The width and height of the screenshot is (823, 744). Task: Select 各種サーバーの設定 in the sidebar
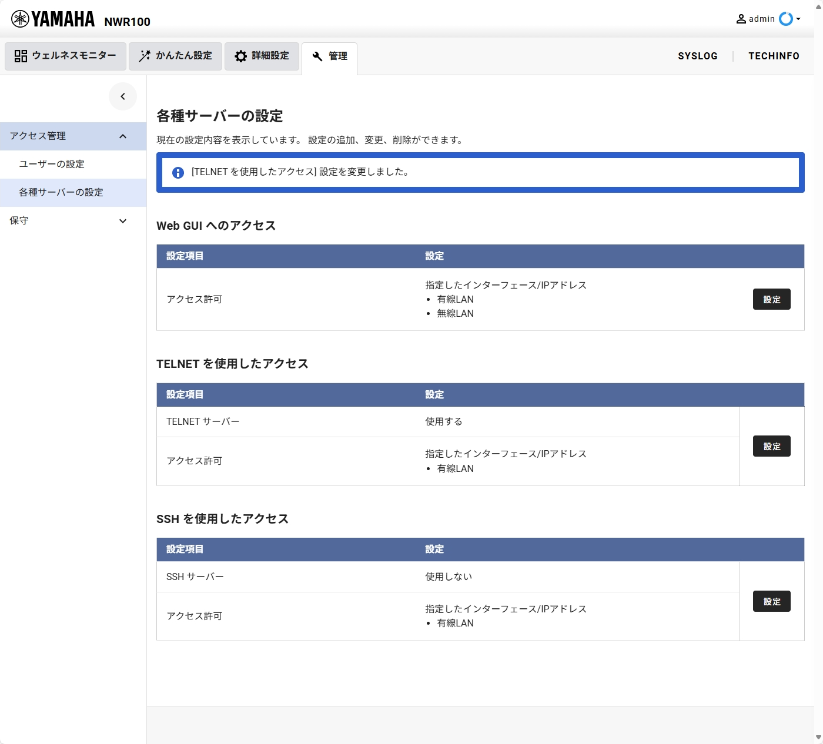coord(60,192)
